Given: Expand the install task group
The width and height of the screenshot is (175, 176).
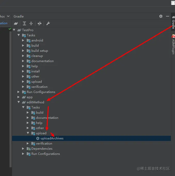Looking at the screenshot, I should point(23,71).
